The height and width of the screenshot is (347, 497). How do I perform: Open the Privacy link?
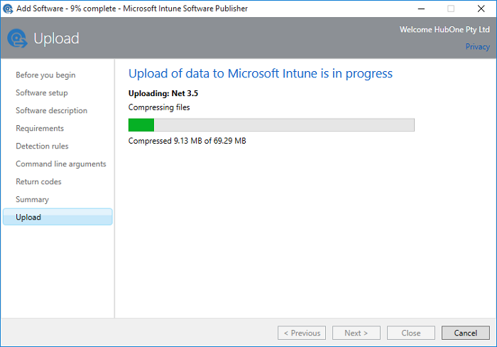coord(477,47)
